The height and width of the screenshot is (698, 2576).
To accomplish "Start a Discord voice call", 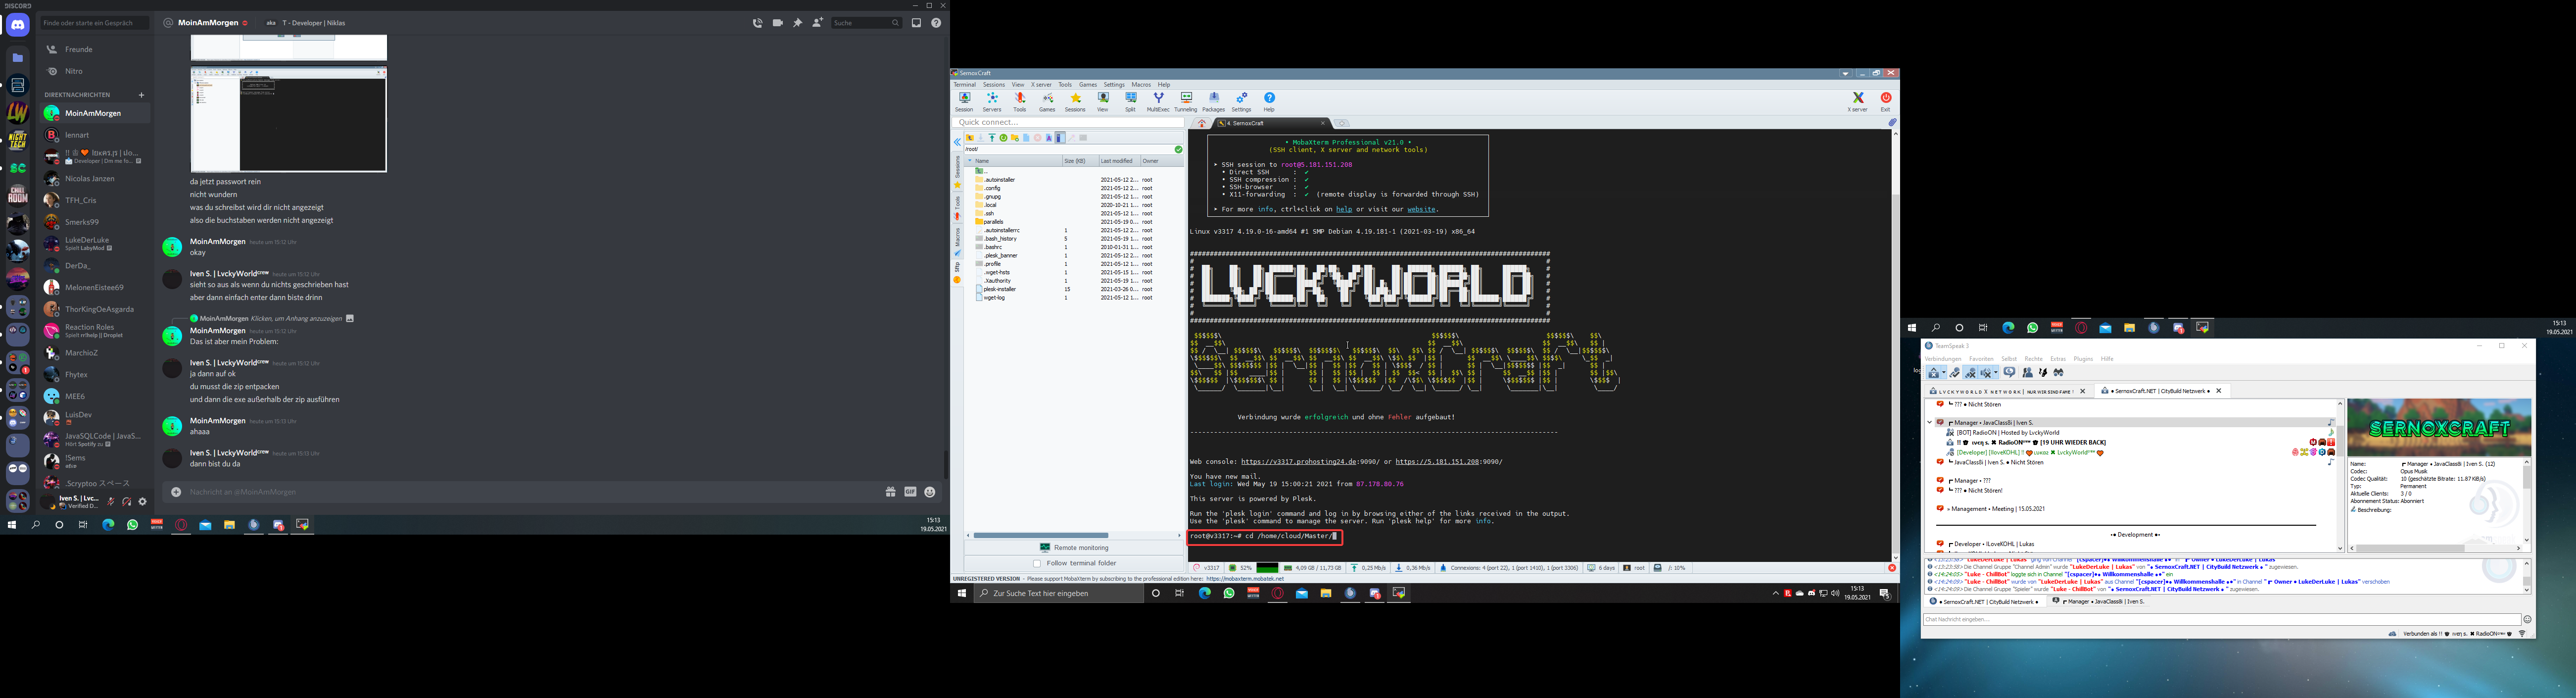I will (757, 23).
